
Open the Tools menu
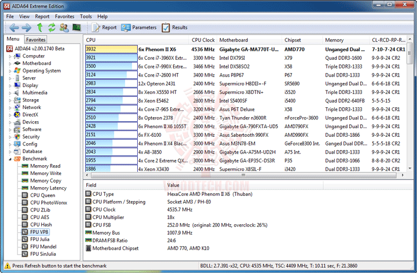click(86, 16)
